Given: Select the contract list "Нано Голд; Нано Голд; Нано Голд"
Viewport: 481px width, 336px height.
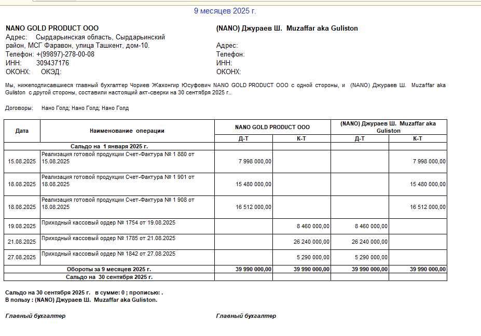Looking at the screenshot, I should coord(85,108).
